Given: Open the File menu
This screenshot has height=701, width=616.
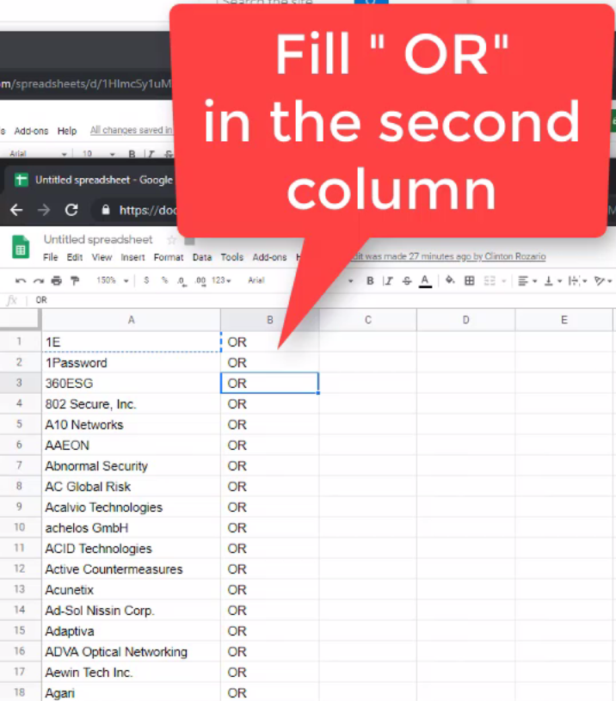Looking at the screenshot, I should [x=51, y=257].
